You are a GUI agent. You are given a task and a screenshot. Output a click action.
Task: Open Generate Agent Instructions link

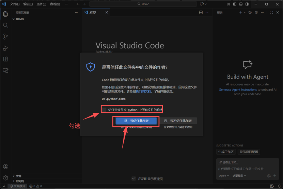[238, 90]
